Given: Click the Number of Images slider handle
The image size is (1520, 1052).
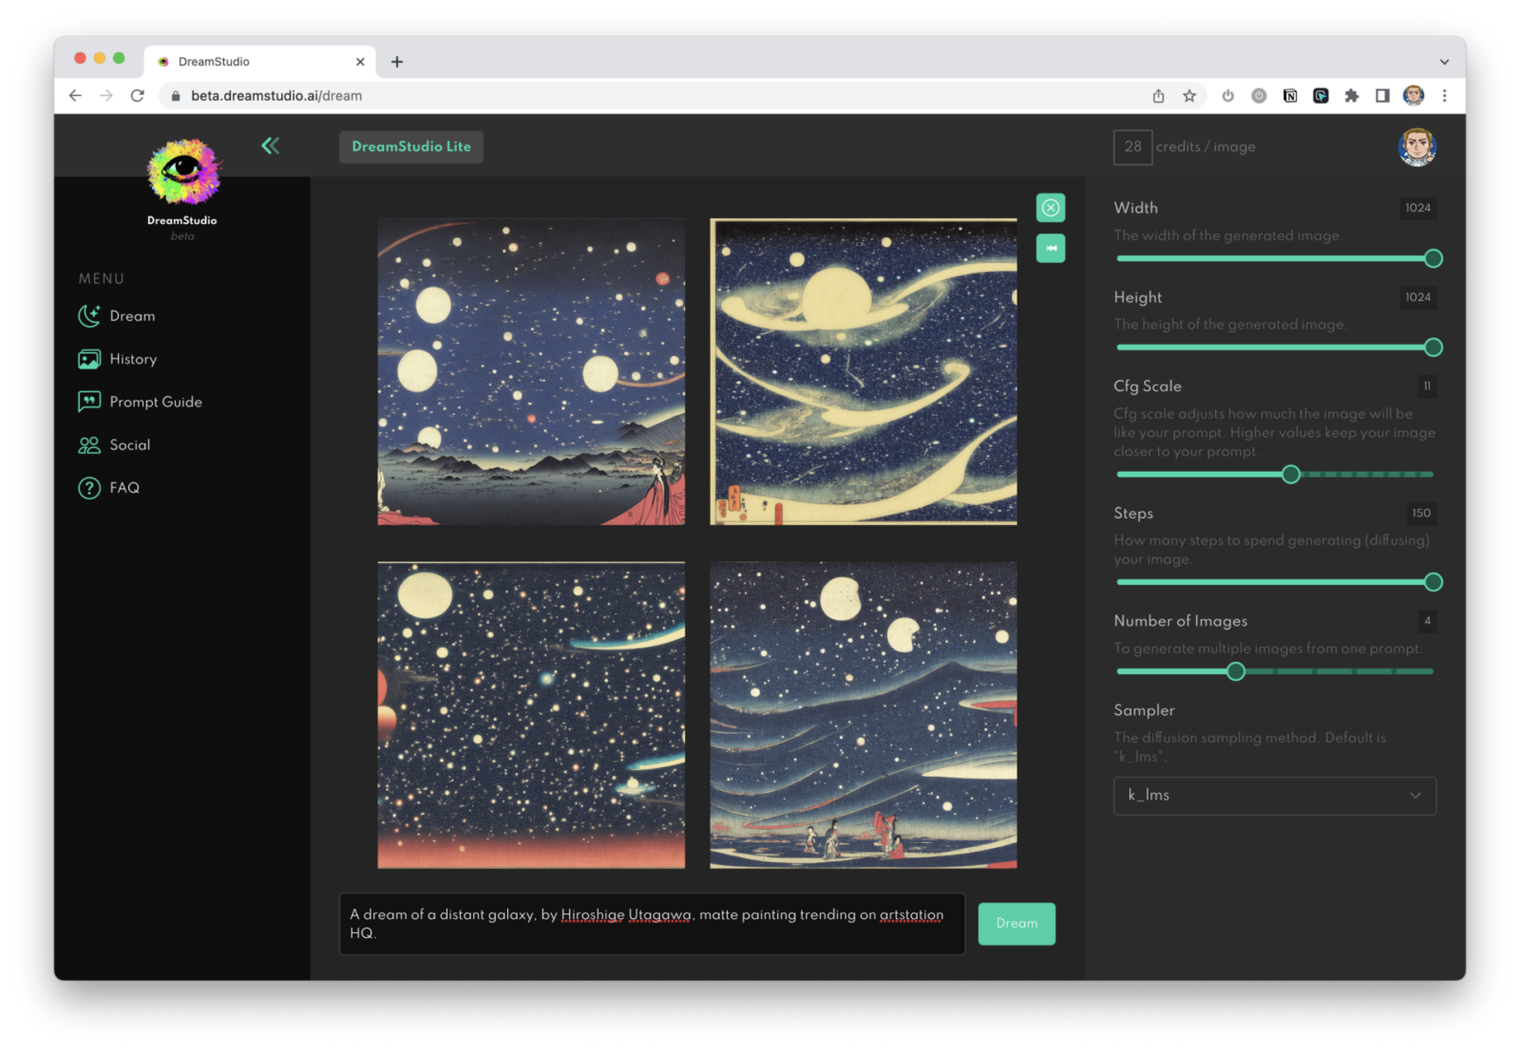Looking at the screenshot, I should [x=1235, y=671].
